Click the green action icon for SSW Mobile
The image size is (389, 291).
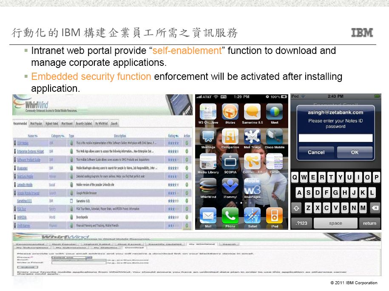[x=187, y=143]
